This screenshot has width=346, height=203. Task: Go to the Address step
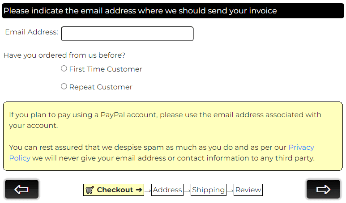click(x=167, y=190)
